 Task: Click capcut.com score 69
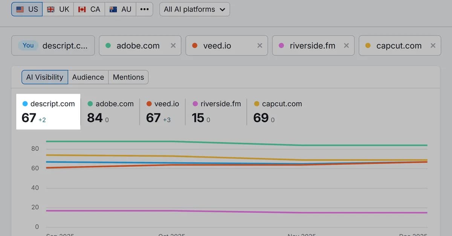click(261, 118)
